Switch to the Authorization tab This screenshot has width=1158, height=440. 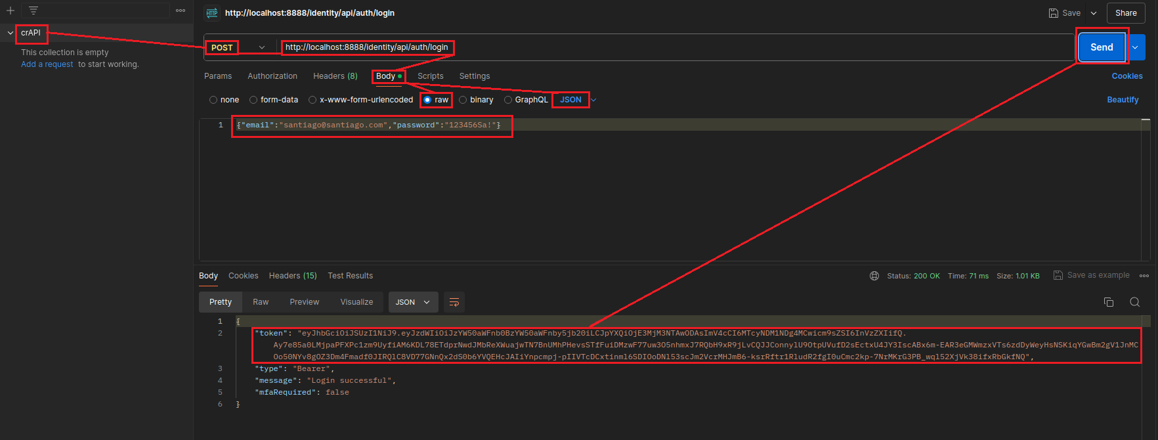coord(272,76)
